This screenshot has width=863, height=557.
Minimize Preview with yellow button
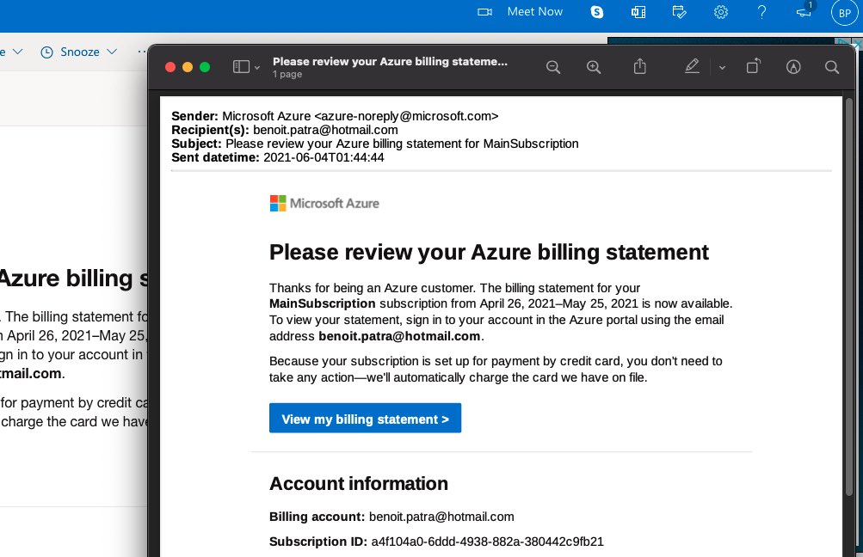pyautogui.click(x=188, y=67)
